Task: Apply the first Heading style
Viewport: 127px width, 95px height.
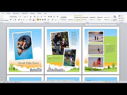Action: (63, 18)
